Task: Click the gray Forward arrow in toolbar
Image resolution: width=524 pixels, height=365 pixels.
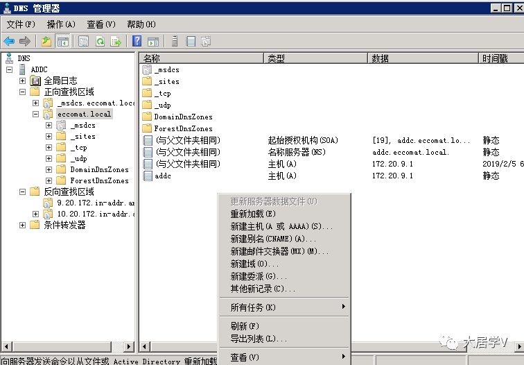Action: pos(25,42)
